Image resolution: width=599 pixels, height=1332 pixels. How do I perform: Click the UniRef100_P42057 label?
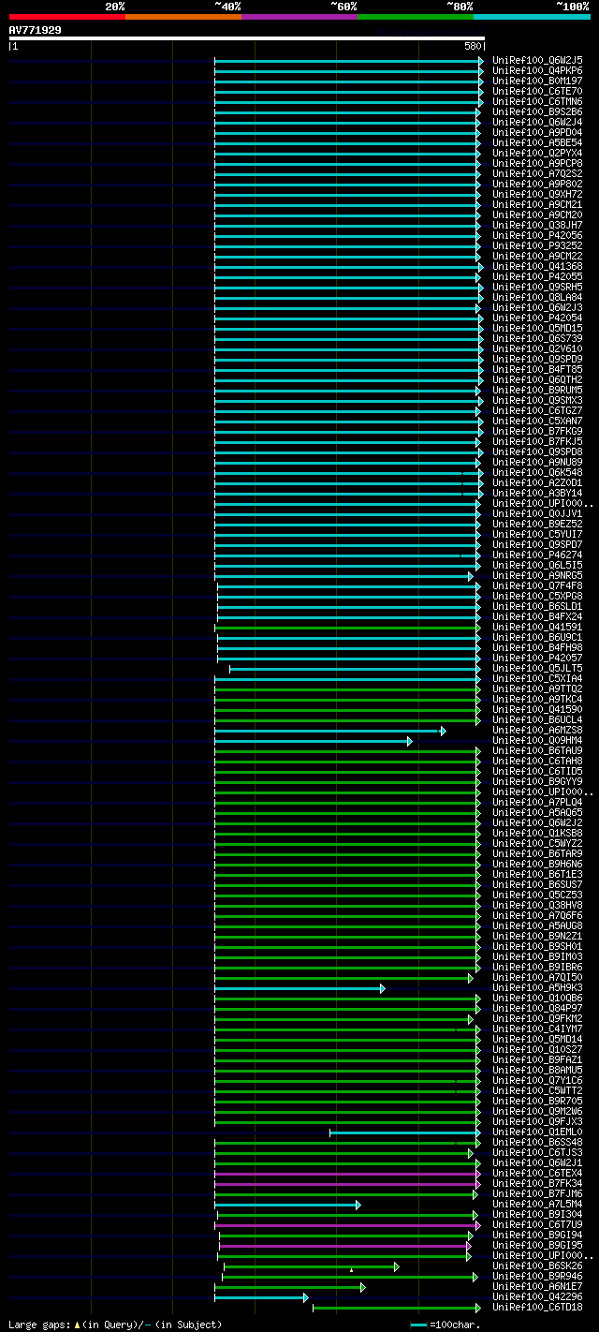click(x=537, y=659)
